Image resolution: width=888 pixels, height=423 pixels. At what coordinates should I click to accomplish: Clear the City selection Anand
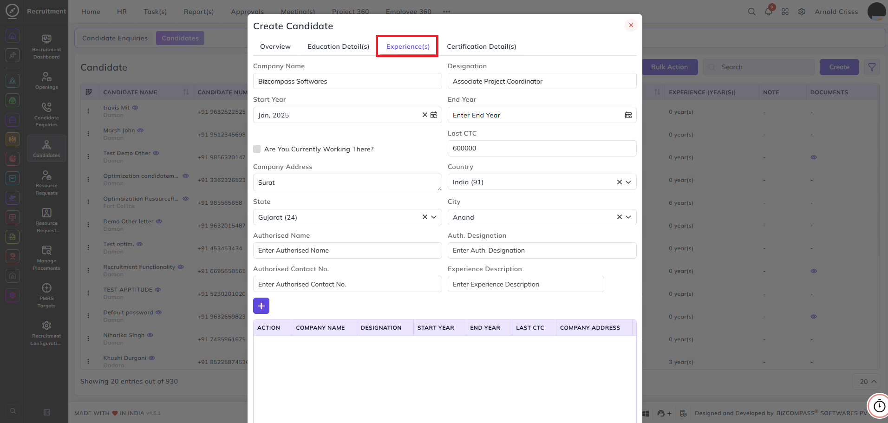tap(619, 217)
